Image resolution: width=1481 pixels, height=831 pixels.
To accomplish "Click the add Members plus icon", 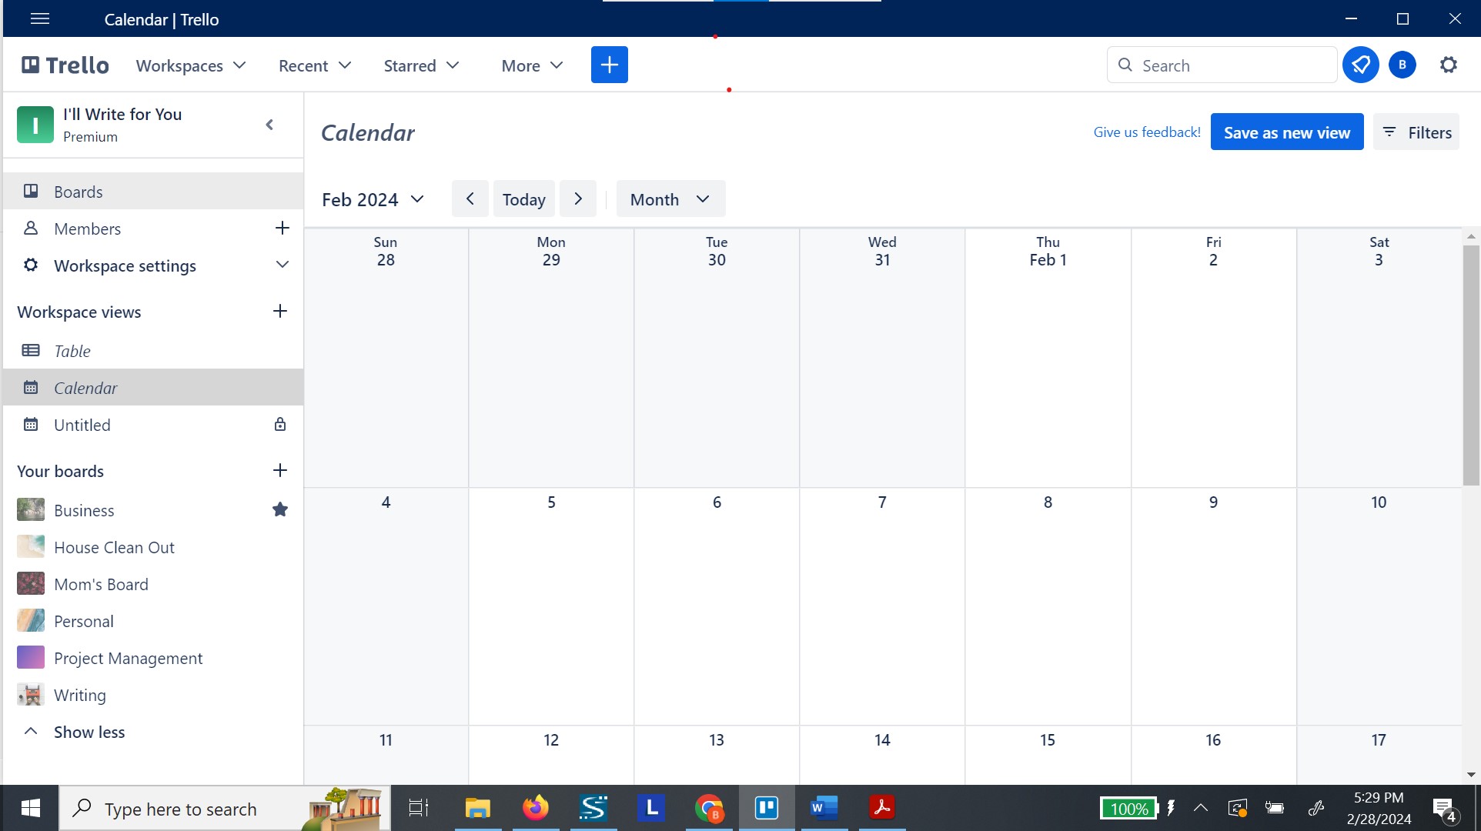I will (x=282, y=228).
